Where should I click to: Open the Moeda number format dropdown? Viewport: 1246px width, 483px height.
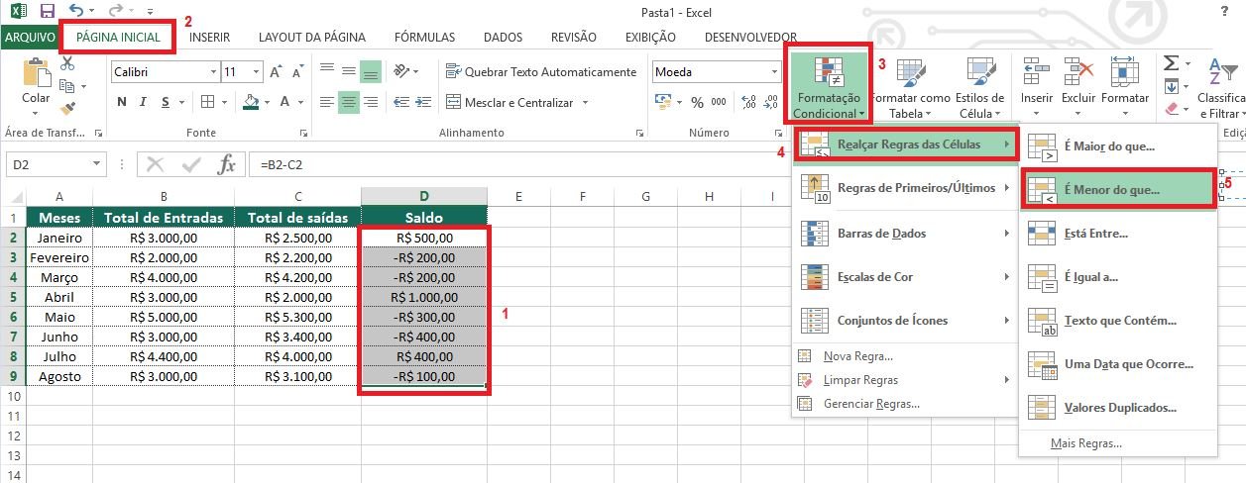[774, 72]
